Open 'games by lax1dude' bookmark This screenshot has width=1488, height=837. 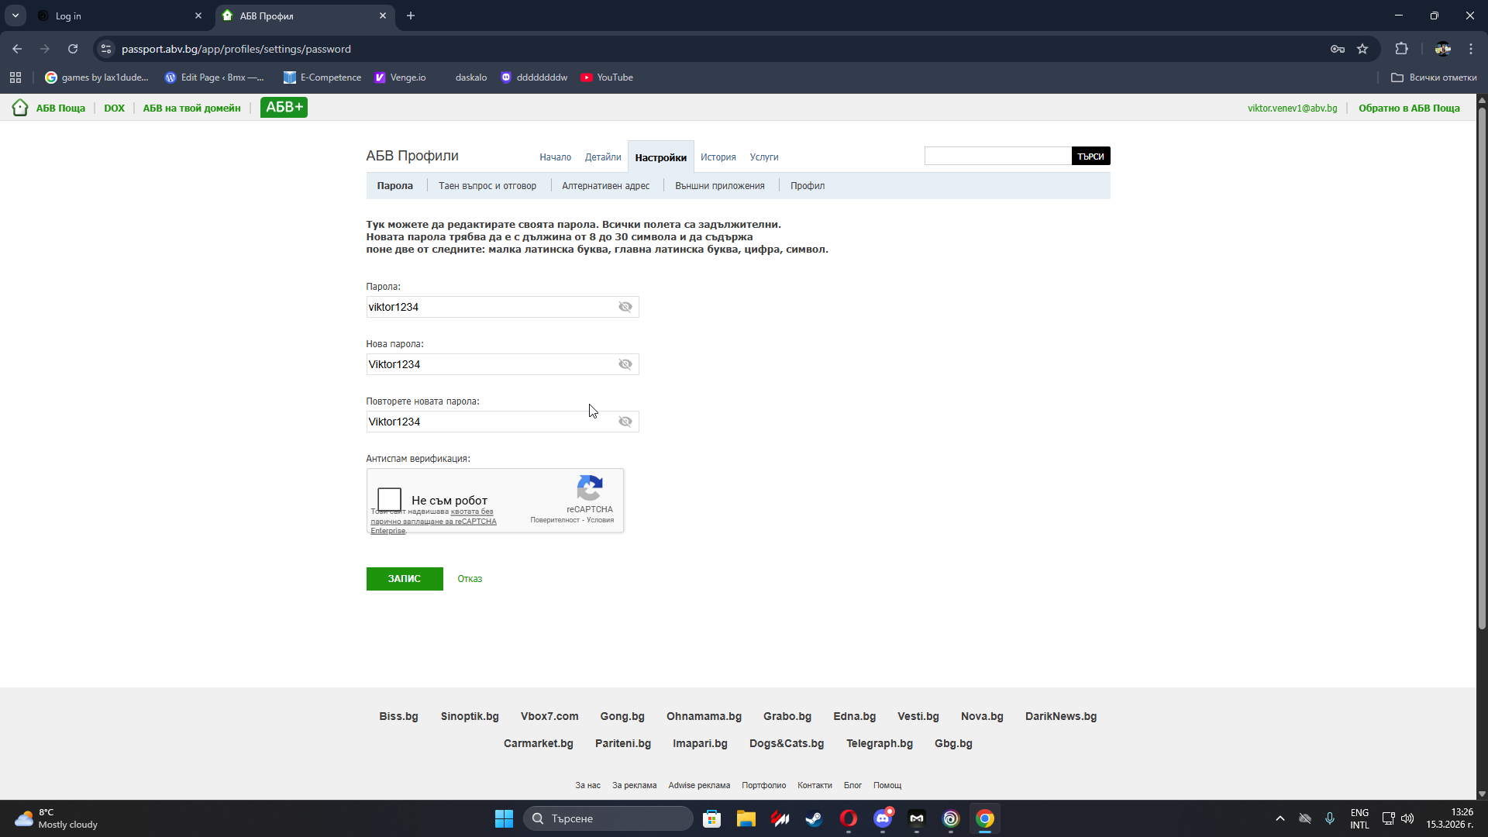(x=97, y=77)
